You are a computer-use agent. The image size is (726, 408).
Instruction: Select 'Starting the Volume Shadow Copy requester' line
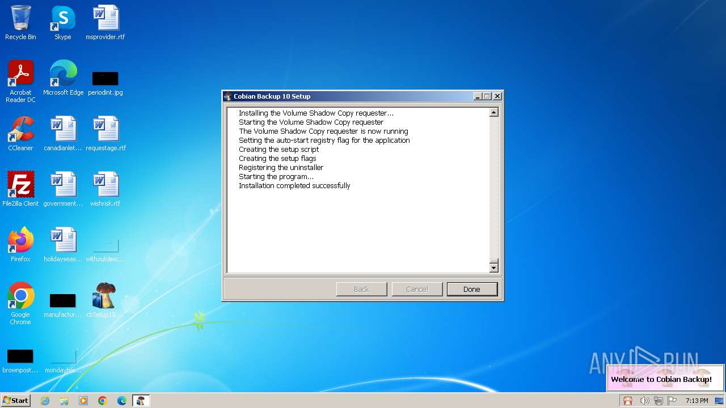point(311,122)
